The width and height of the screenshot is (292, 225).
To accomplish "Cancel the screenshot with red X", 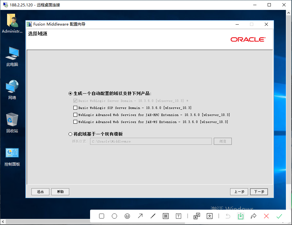I will click(x=266, y=216).
